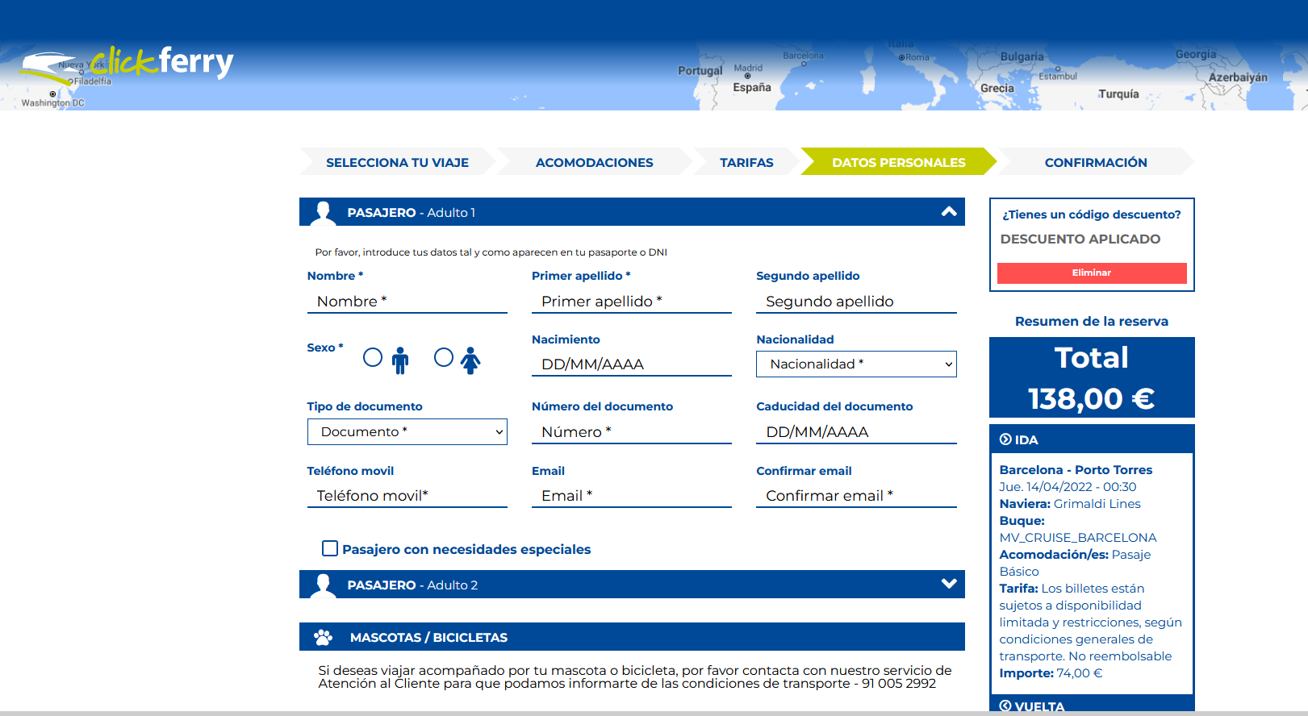Go to Tarifas step
This screenshot has height=716, width=1308.
click(x=746, y=162)
